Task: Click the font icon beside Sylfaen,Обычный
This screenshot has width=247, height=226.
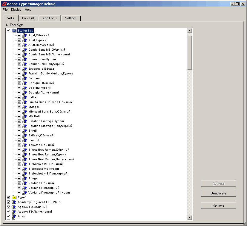Action: (x=24, y=135)
